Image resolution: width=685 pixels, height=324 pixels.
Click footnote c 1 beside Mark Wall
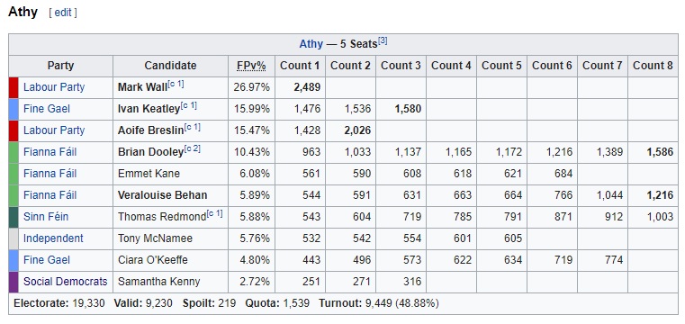click(176, 84)
